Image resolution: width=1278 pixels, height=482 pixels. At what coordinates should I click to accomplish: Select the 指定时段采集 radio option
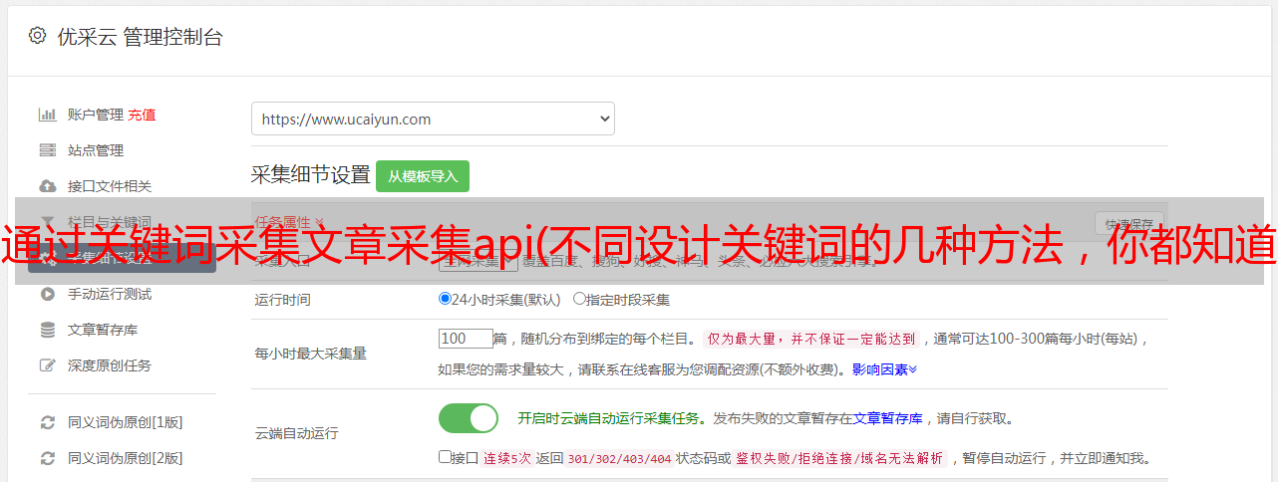tap(579, 298)
